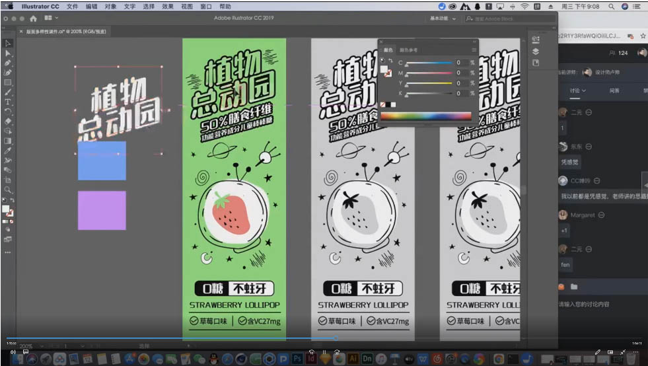Click the color spectrum bar
This screenshot has height=366, width=648.
click(x=425, y=116)
